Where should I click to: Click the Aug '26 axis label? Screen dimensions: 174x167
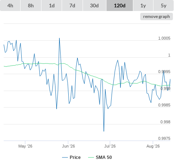pos(153,146)
